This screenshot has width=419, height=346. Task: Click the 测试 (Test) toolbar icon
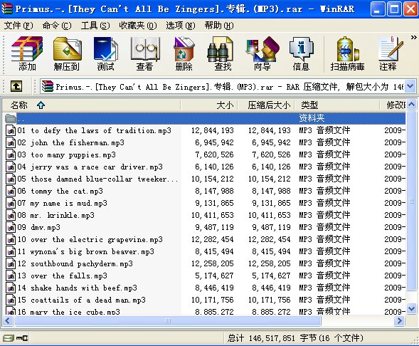106,53
